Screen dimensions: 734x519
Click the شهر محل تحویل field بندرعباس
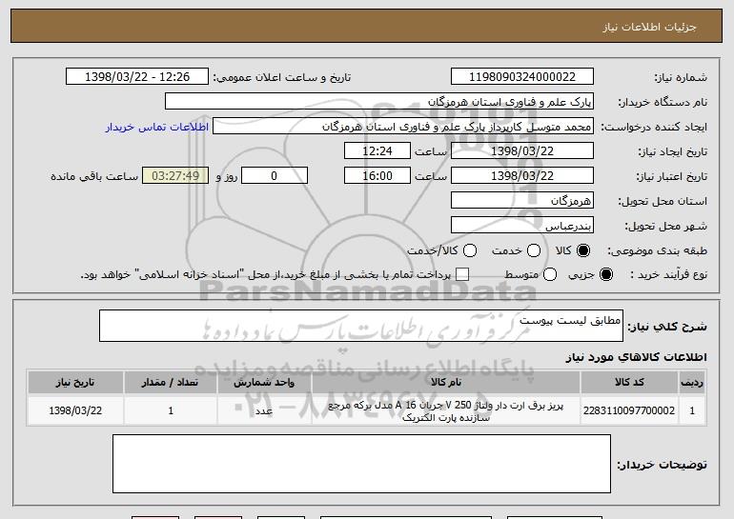point(522,226)
